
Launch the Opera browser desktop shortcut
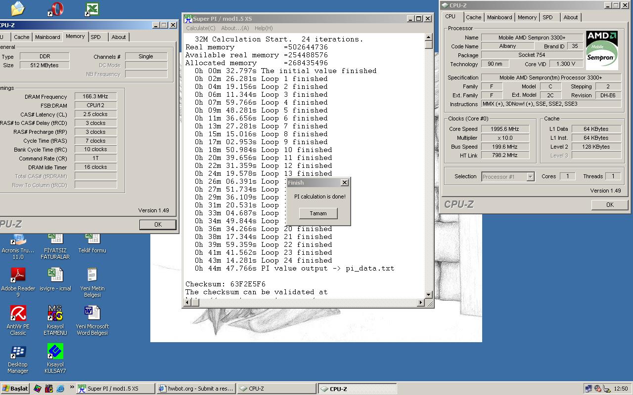55,9
